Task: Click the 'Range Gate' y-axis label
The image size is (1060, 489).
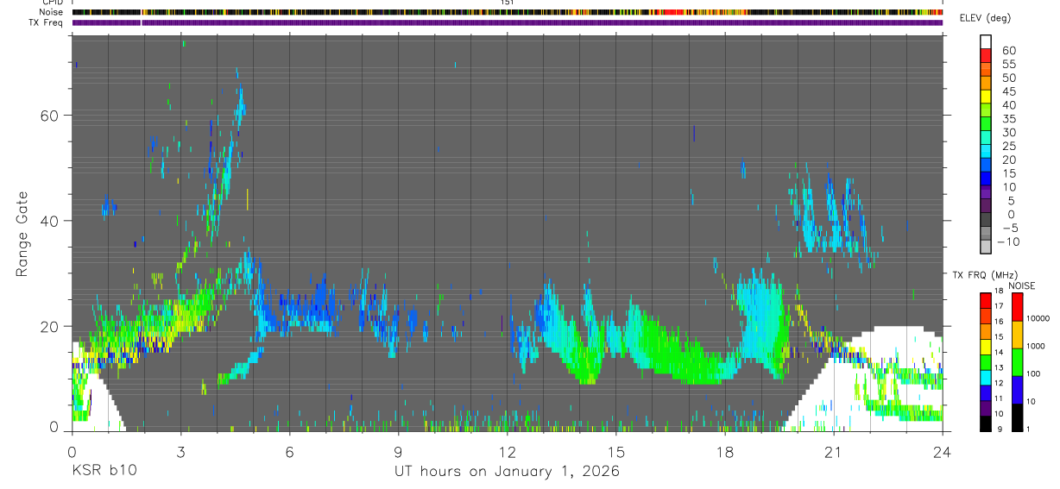Action: (x=23, y=235)
